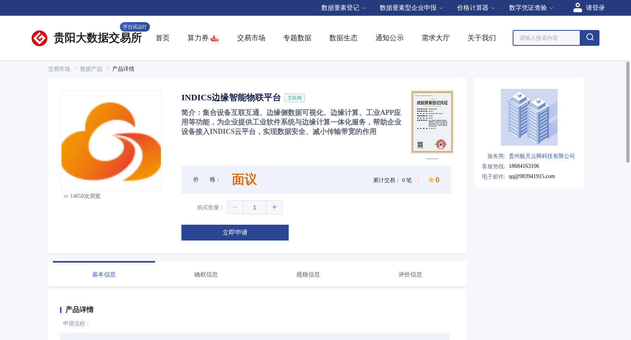Image resolution: width=631 pixels, height=340 pixels.
Task: Open the 交易市场 navigation item
Action: pos(251,38)
